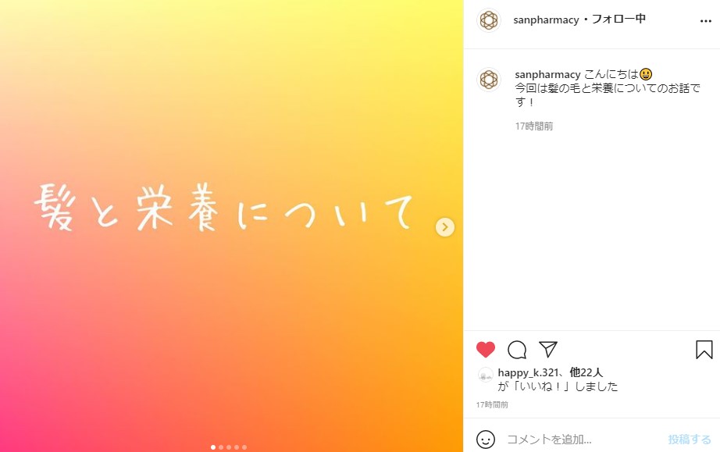Click the 17時間前 timestamp under likes
The width and height of the screenshot is (720, 452).
(x=492, y=404)
